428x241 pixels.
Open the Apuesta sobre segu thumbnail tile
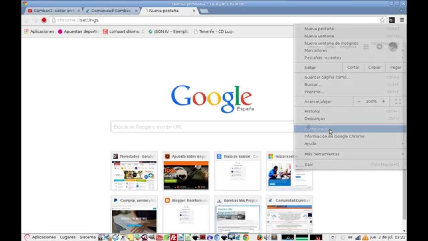[186, 171]
